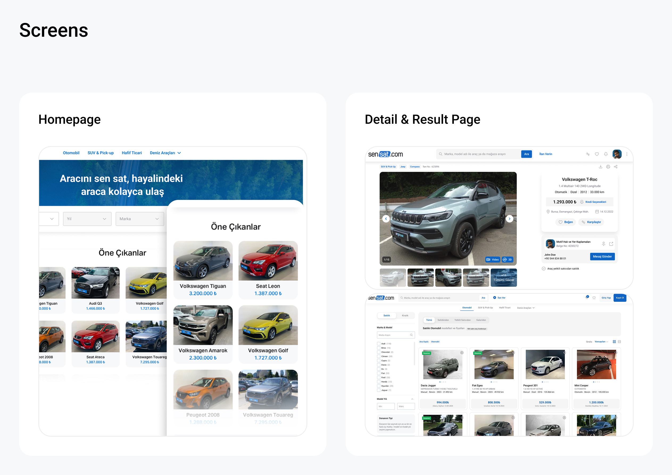Select the Galeriden seller tab
Image resolution: width=672 pixels, height=475 pixels.
481,320
